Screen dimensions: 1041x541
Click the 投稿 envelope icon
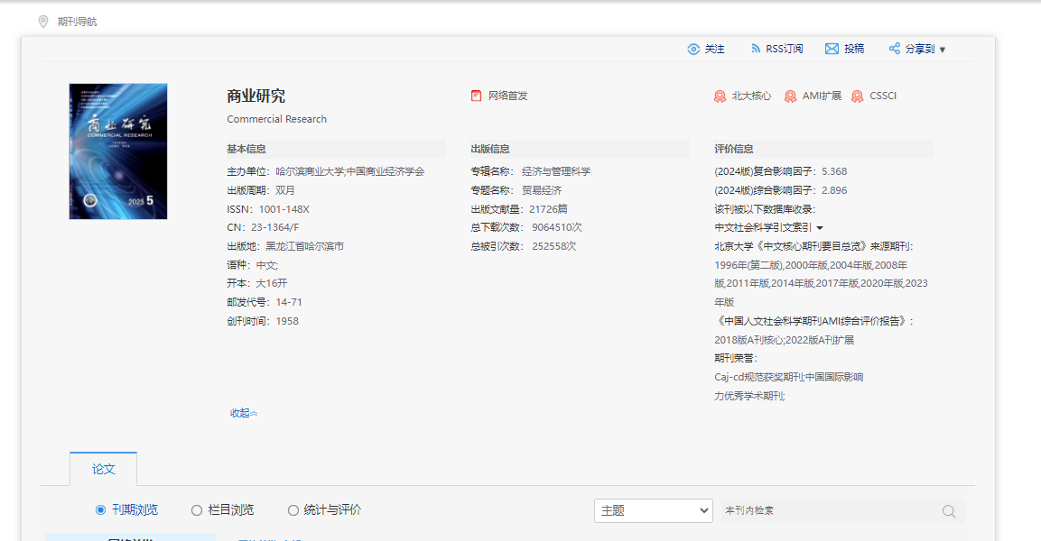point(832,49)
